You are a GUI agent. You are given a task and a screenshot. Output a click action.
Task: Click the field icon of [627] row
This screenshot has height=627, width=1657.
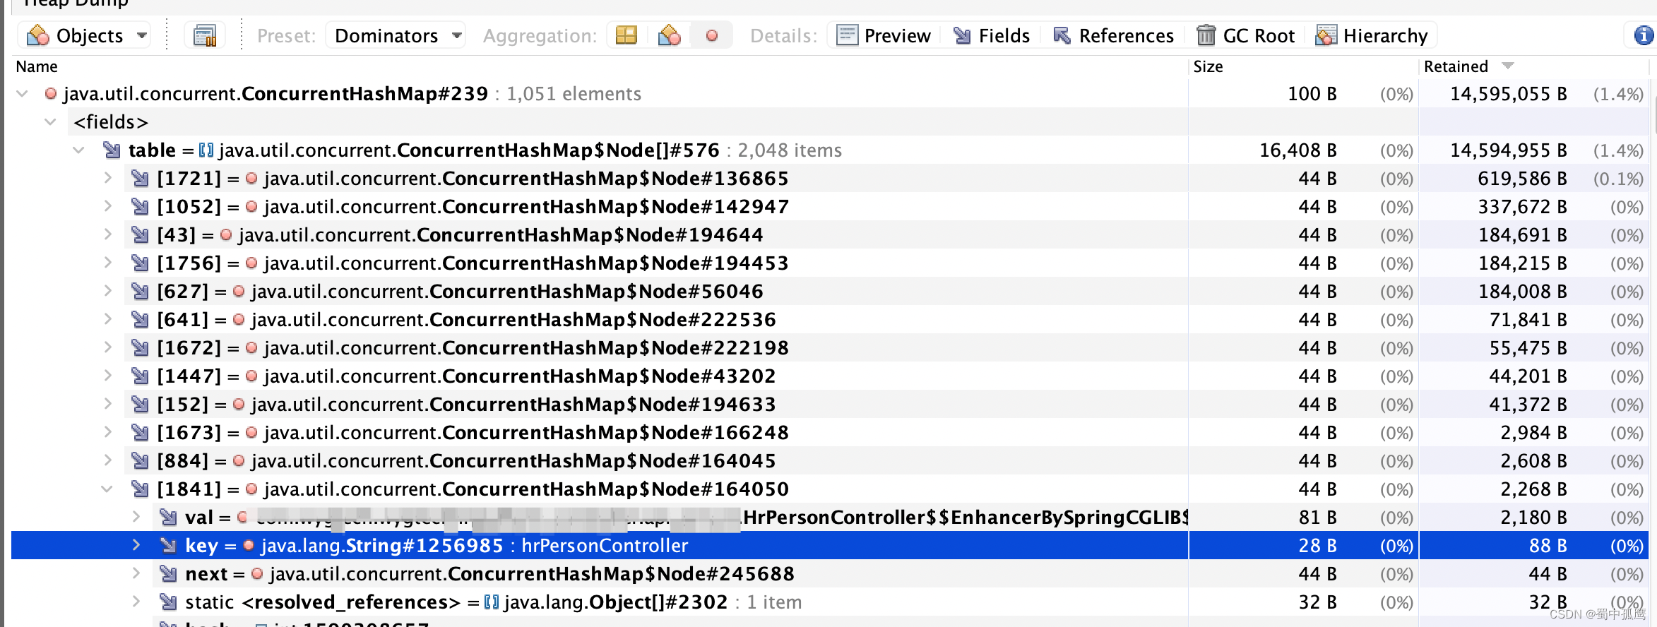click(140, 291)
